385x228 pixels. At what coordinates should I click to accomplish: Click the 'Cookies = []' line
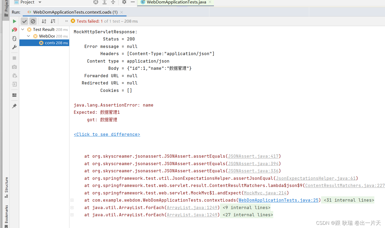pos(116,91)
